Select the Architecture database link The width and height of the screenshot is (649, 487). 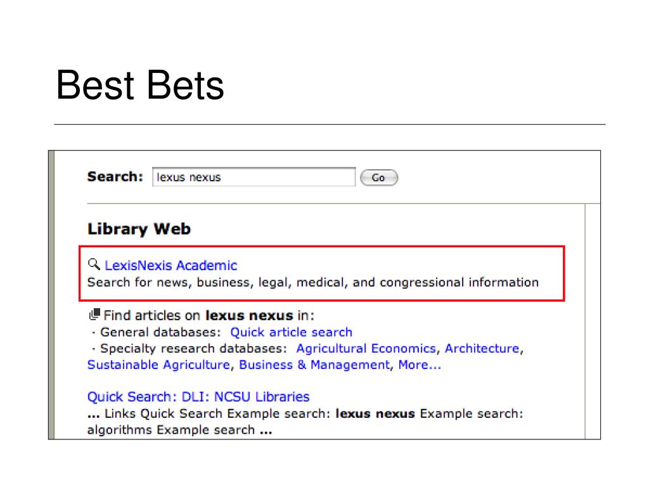point(482,349)
